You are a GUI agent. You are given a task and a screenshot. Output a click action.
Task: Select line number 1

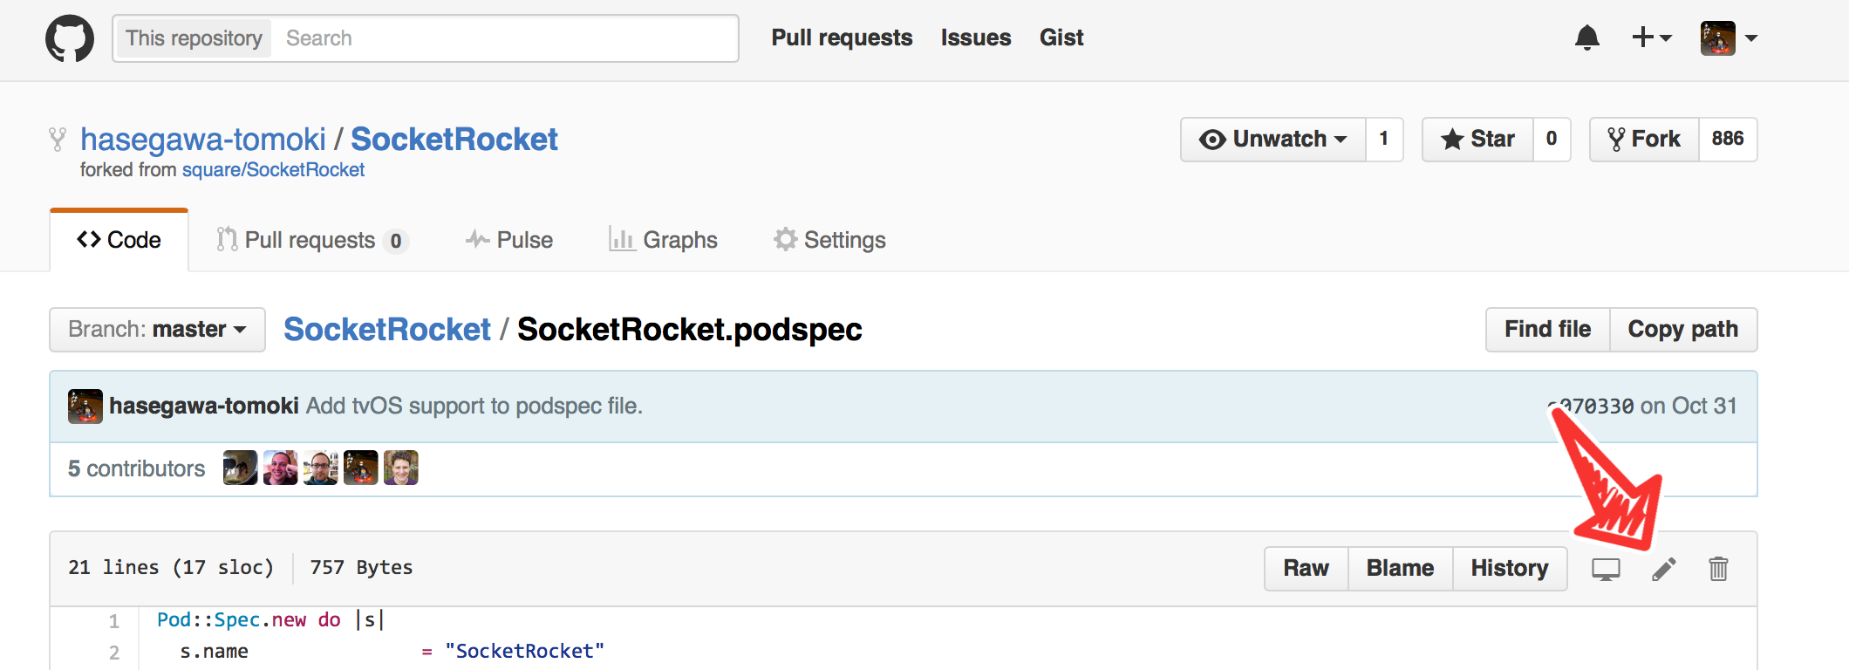tap(113, 621)
